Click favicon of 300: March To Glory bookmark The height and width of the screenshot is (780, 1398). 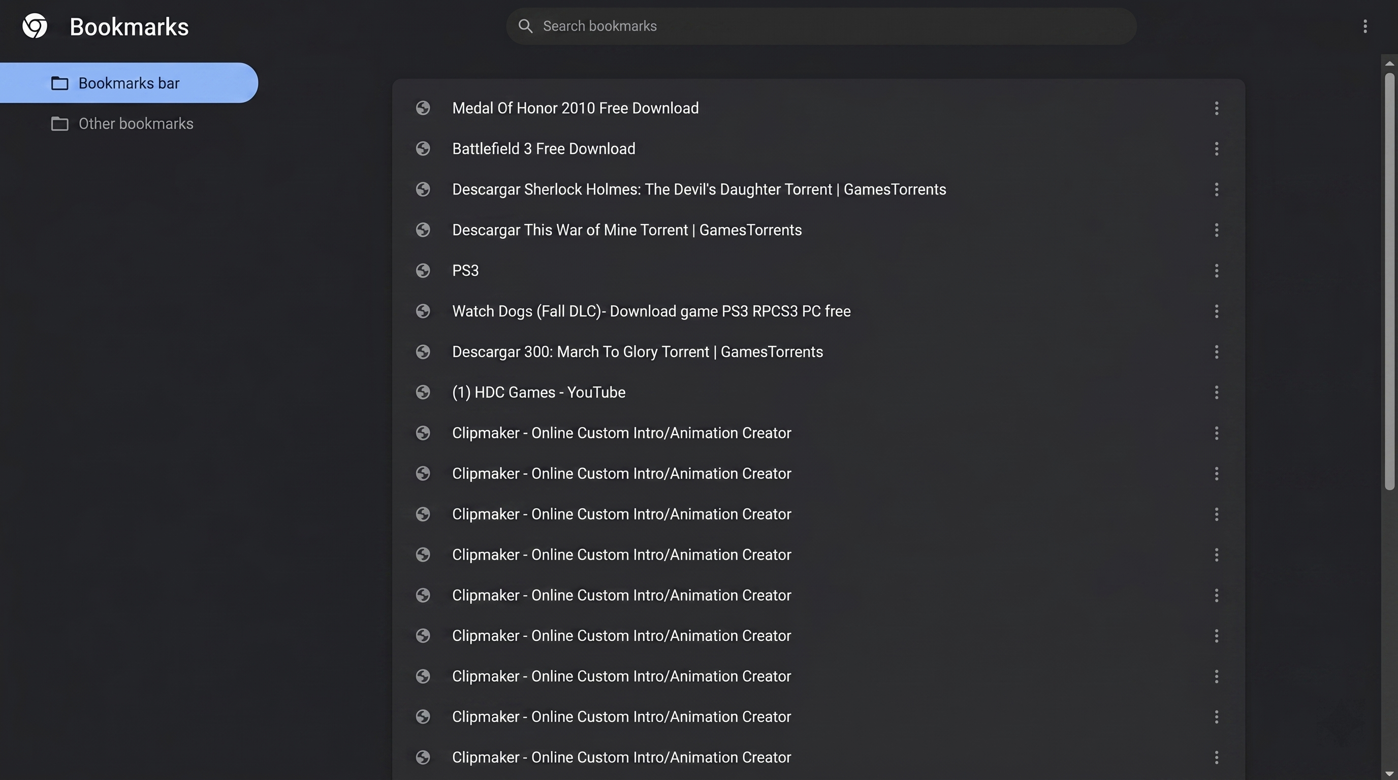423,351
